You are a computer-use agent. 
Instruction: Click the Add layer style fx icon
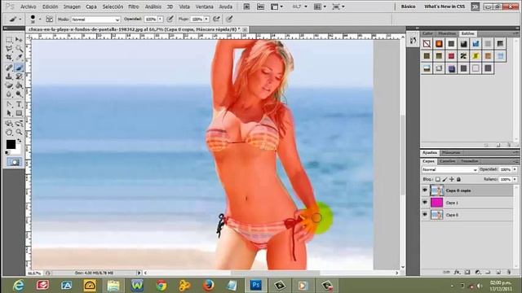tap(457, 273)
